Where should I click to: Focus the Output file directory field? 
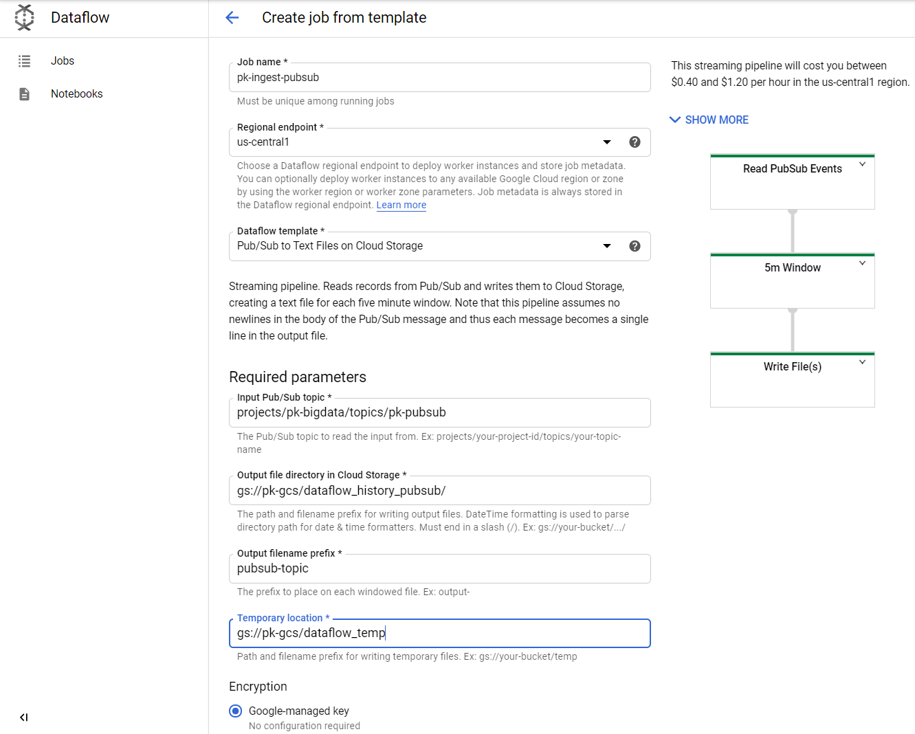tap(440, 491)
